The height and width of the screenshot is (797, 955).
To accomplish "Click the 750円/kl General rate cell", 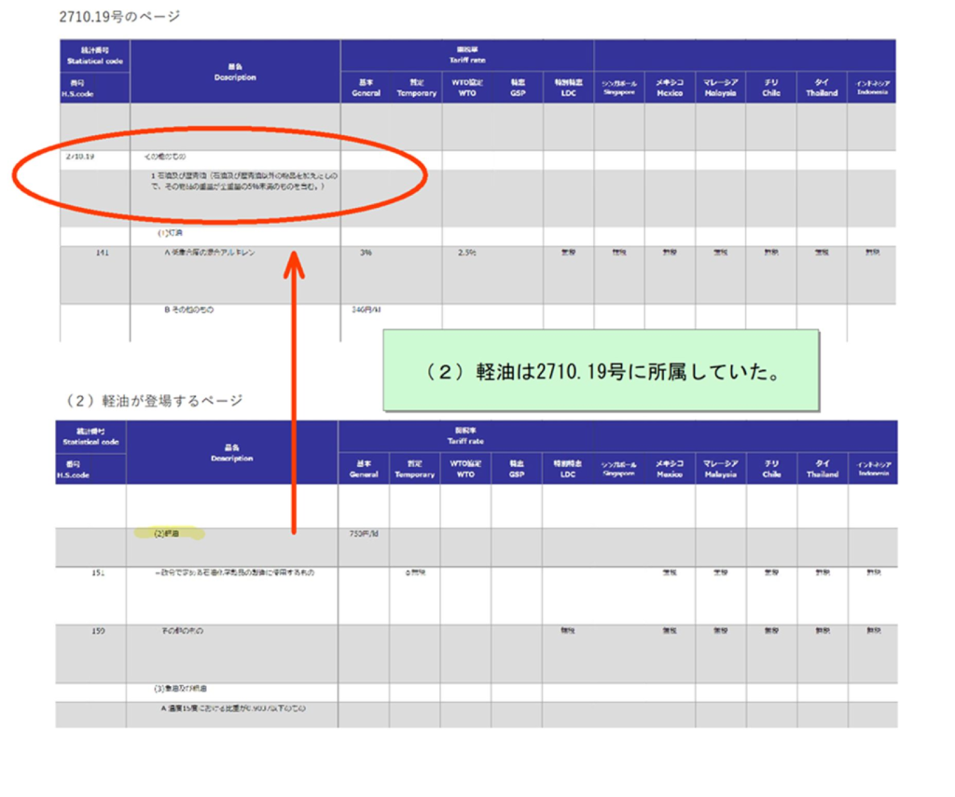I will coord(362,534).
